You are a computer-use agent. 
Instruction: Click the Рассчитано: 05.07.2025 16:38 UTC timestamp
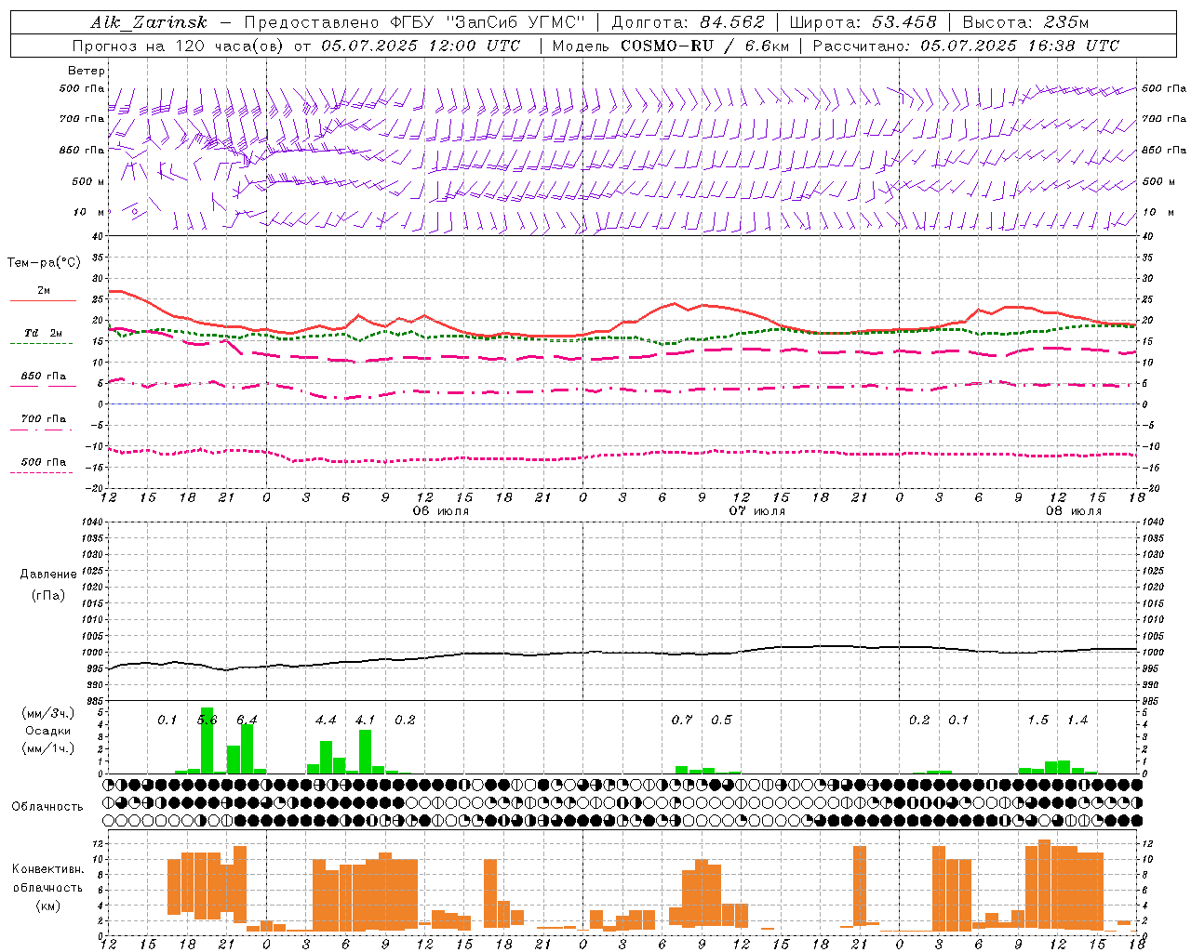[966, 46]
